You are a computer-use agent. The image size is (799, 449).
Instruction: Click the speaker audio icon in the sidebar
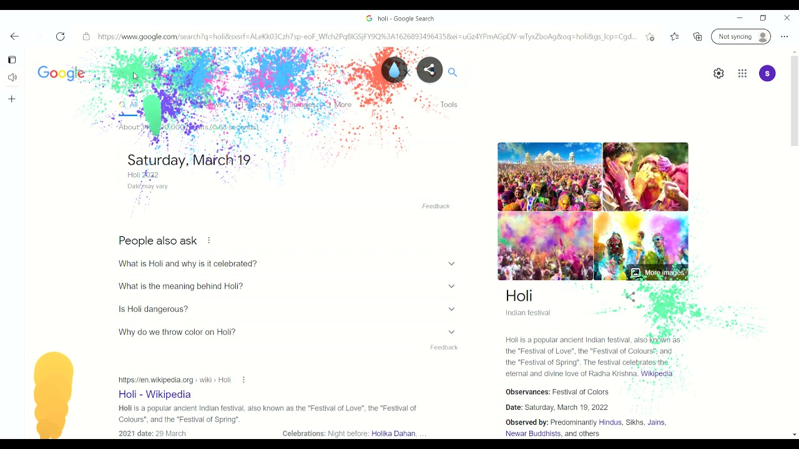[12, 77]
